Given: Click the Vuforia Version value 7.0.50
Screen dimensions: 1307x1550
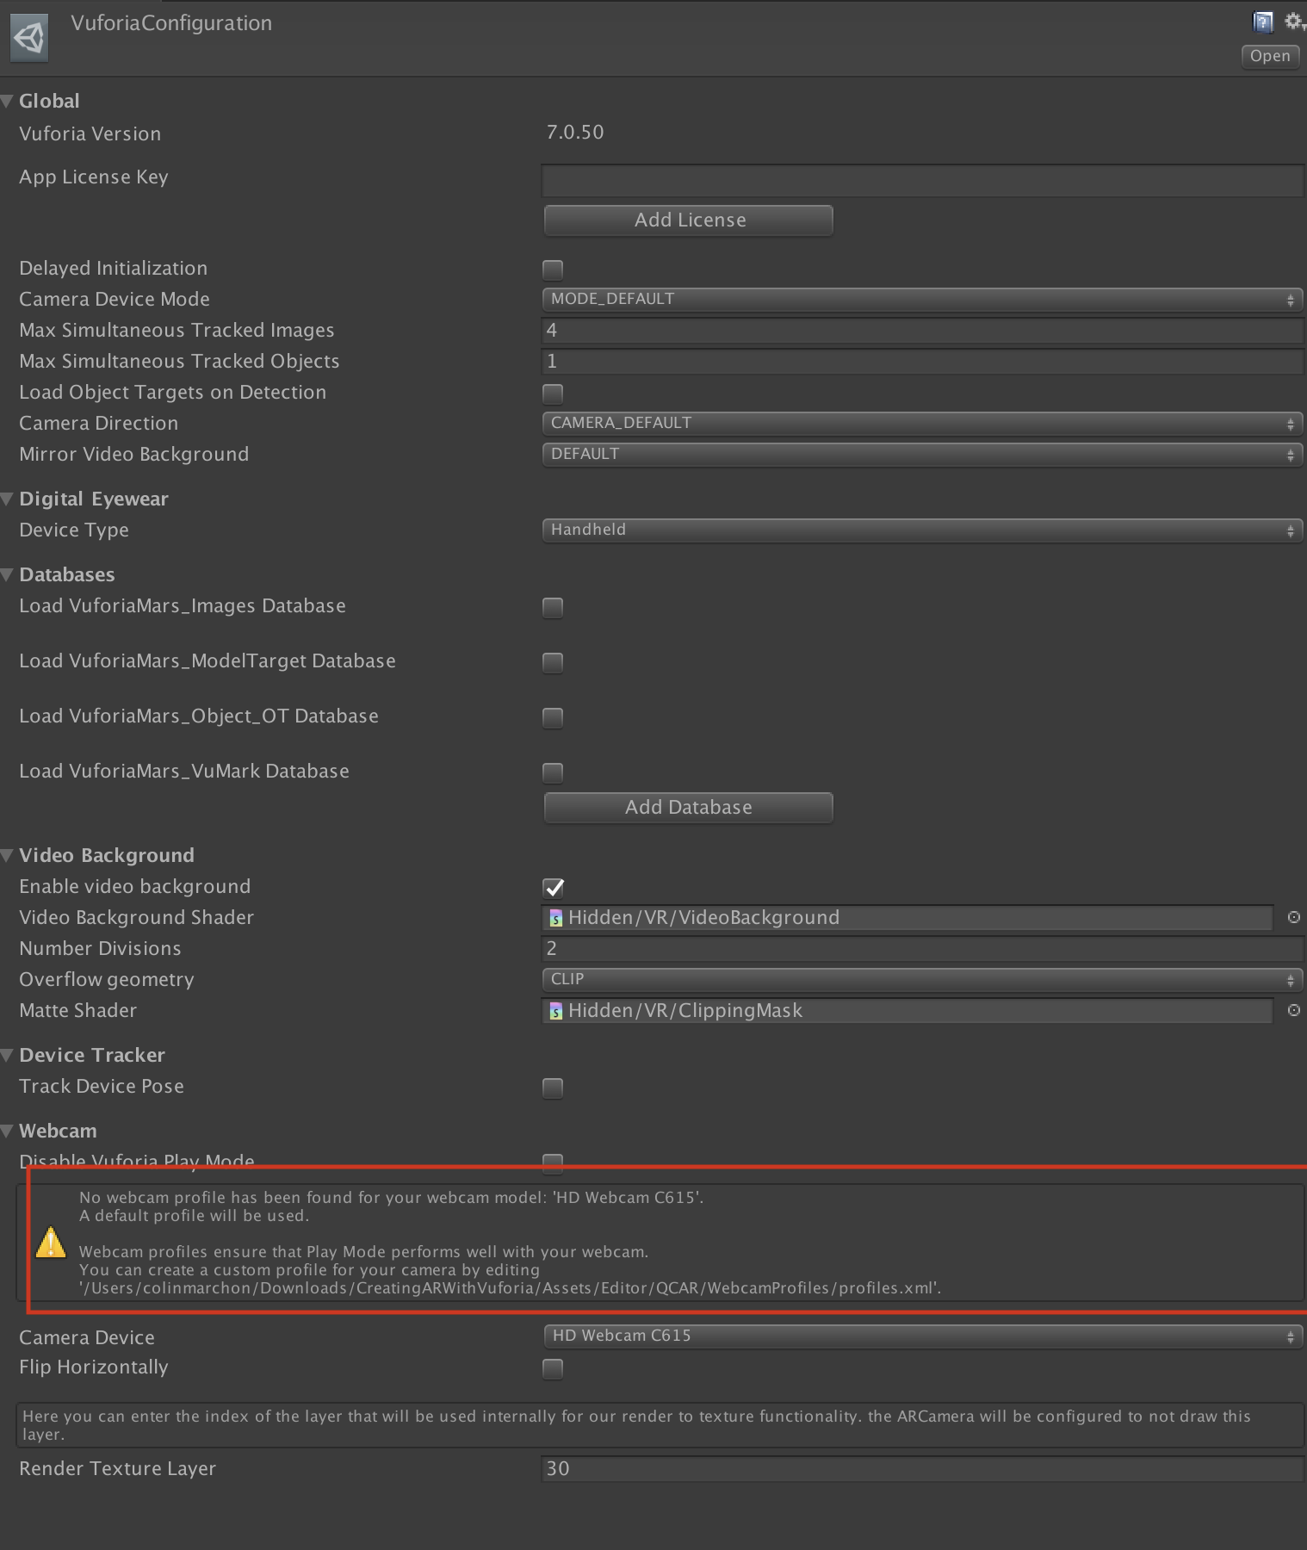Looking at the screenshot, I should [x=575, y=133].
